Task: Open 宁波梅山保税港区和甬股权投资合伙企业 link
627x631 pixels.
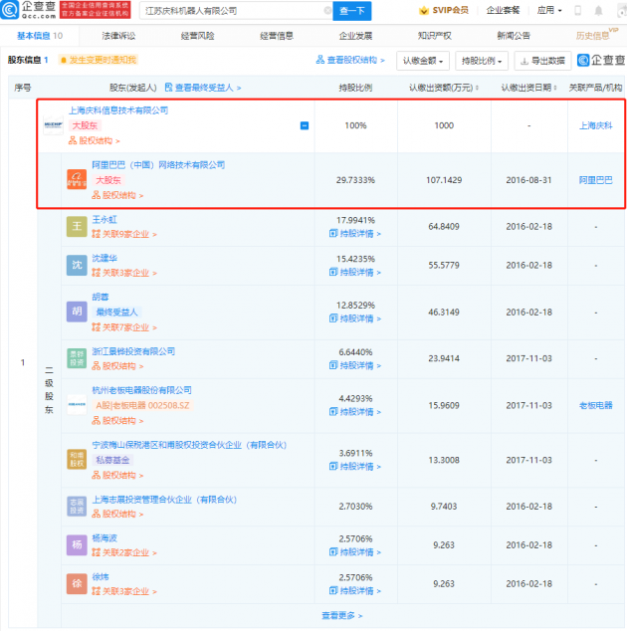Action: pyautogui.click(x=189, y=445)
